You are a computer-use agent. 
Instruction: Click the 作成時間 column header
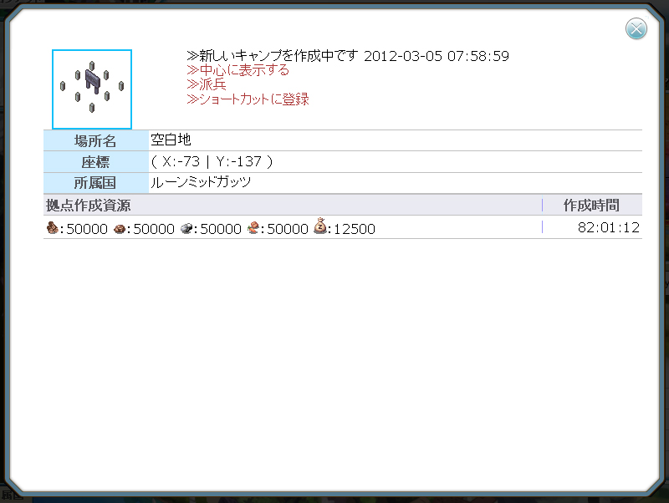coord(591,206)
